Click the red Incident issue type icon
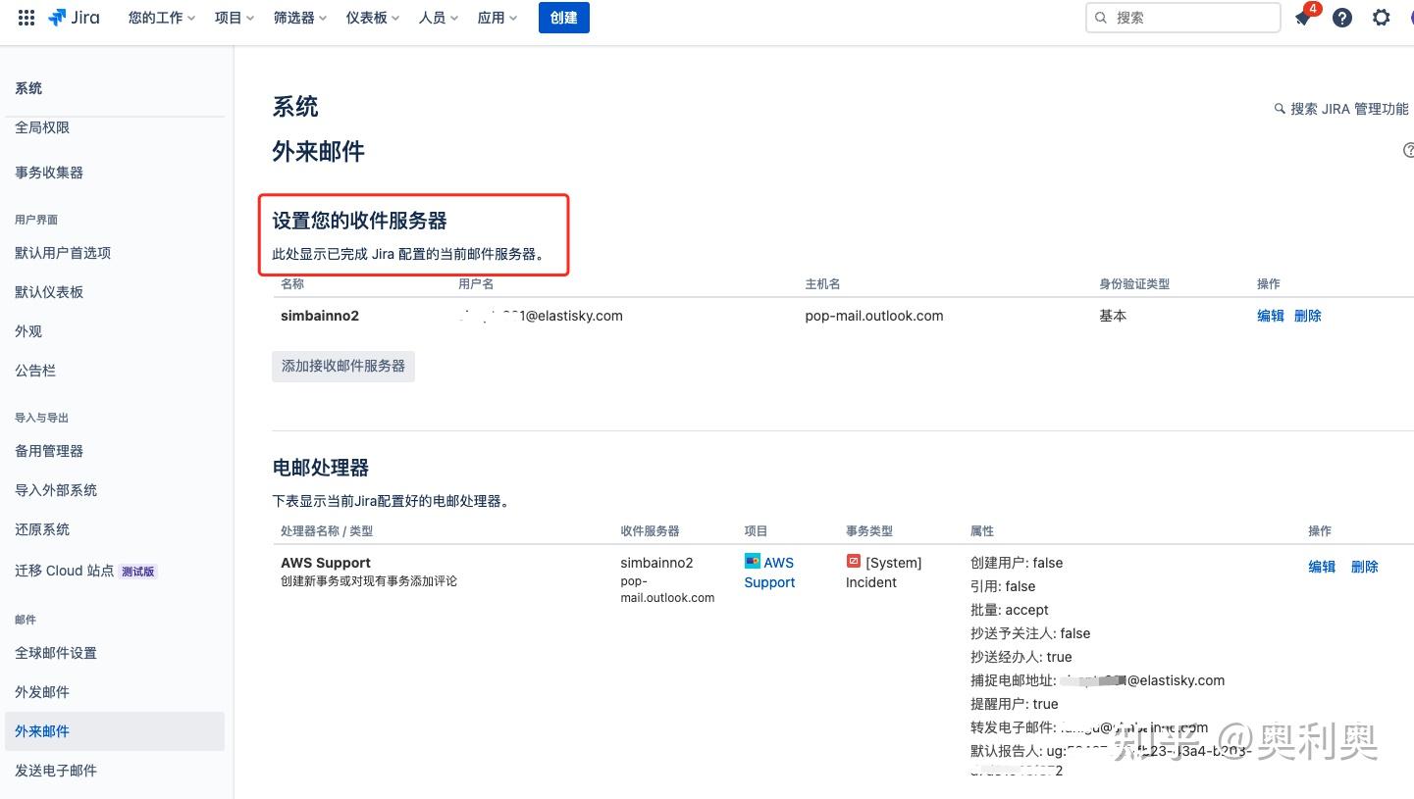Image resolution: width=1414 pixels, height=799 pixels. coord(853,562)
